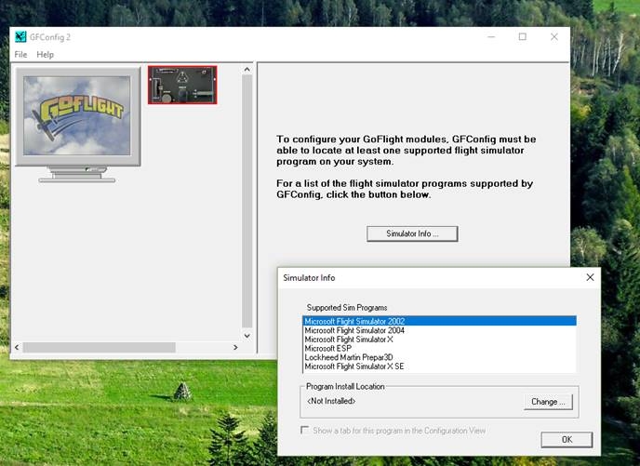640x466 pixels.
Task: Toggle Show a tab for this program checkbox
Action: pyautogui.click(x=304, y=430)
